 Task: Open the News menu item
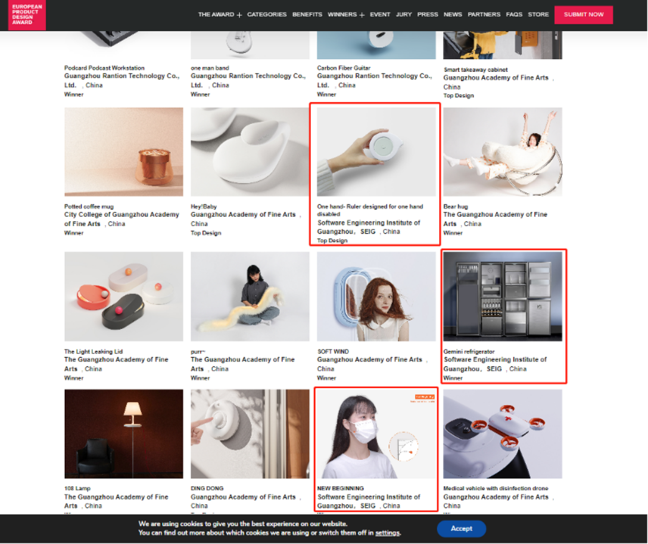coord(452,14)
